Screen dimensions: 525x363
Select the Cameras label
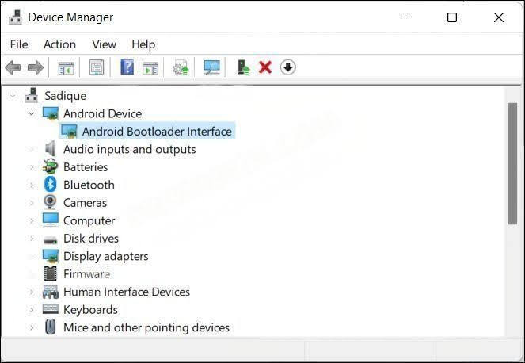[x=85, y=203]
